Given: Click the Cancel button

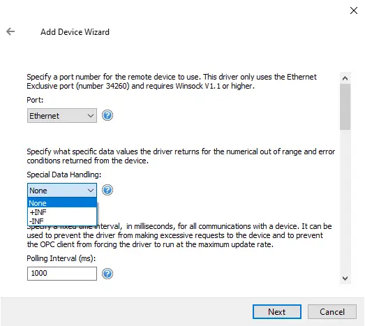Looking at the screenshot, I should 332,312.
